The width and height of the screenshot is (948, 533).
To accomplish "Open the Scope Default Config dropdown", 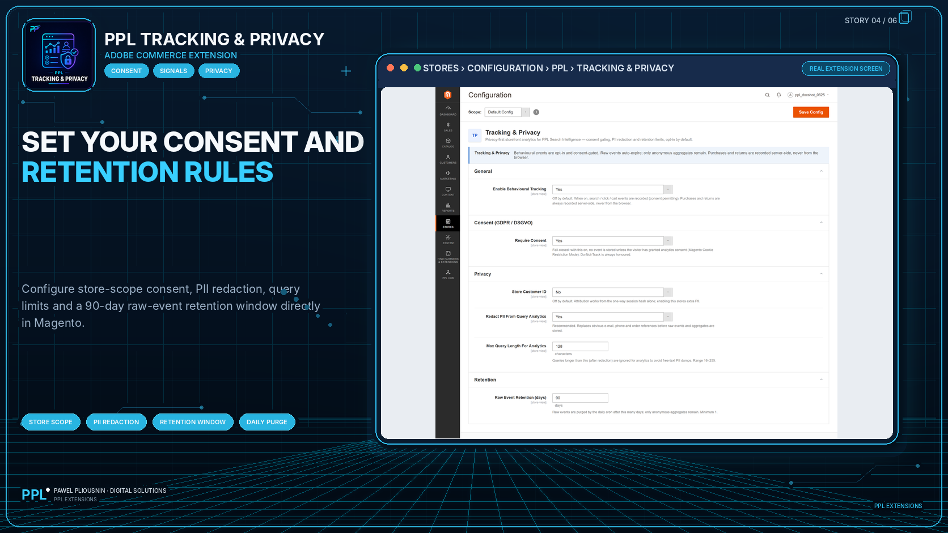I will pos(507,112).
